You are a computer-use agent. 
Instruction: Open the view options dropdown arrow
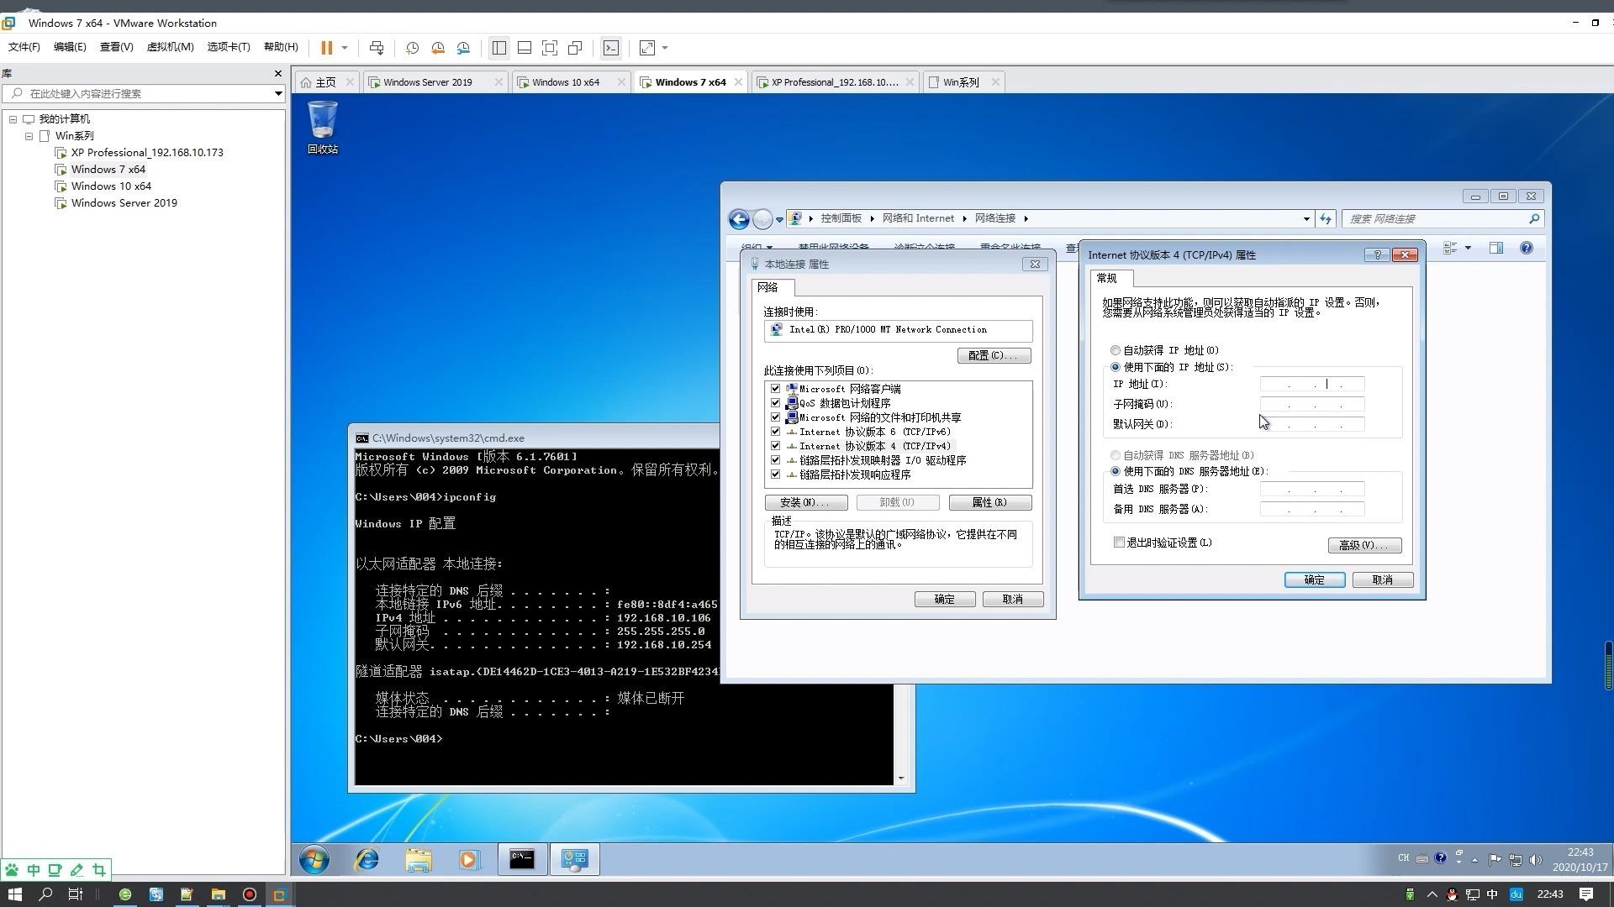1468,248
